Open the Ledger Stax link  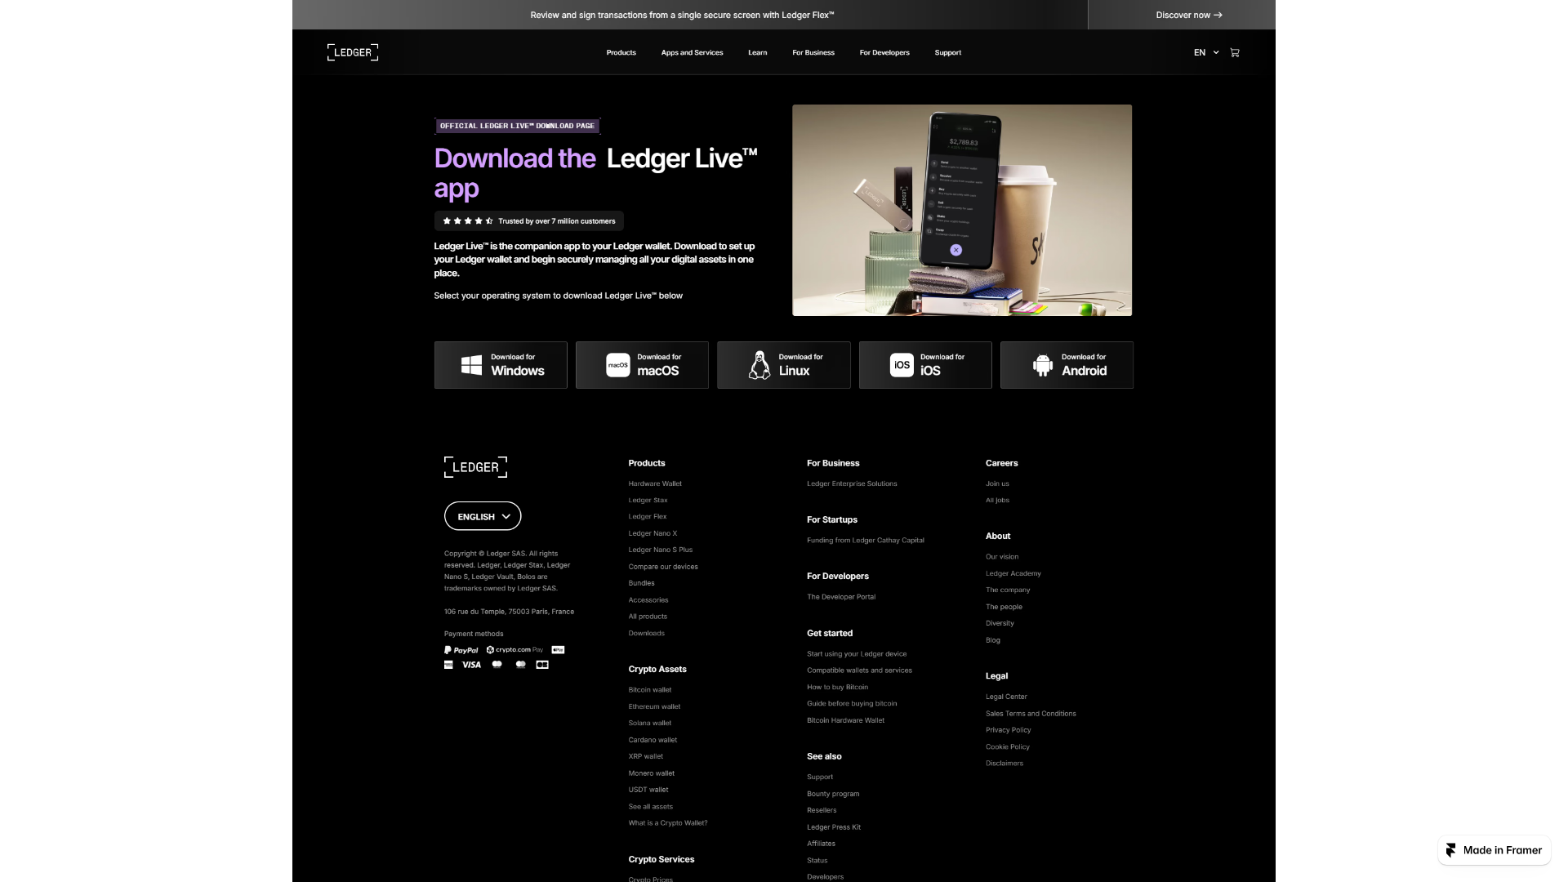[x=648, y=500]
